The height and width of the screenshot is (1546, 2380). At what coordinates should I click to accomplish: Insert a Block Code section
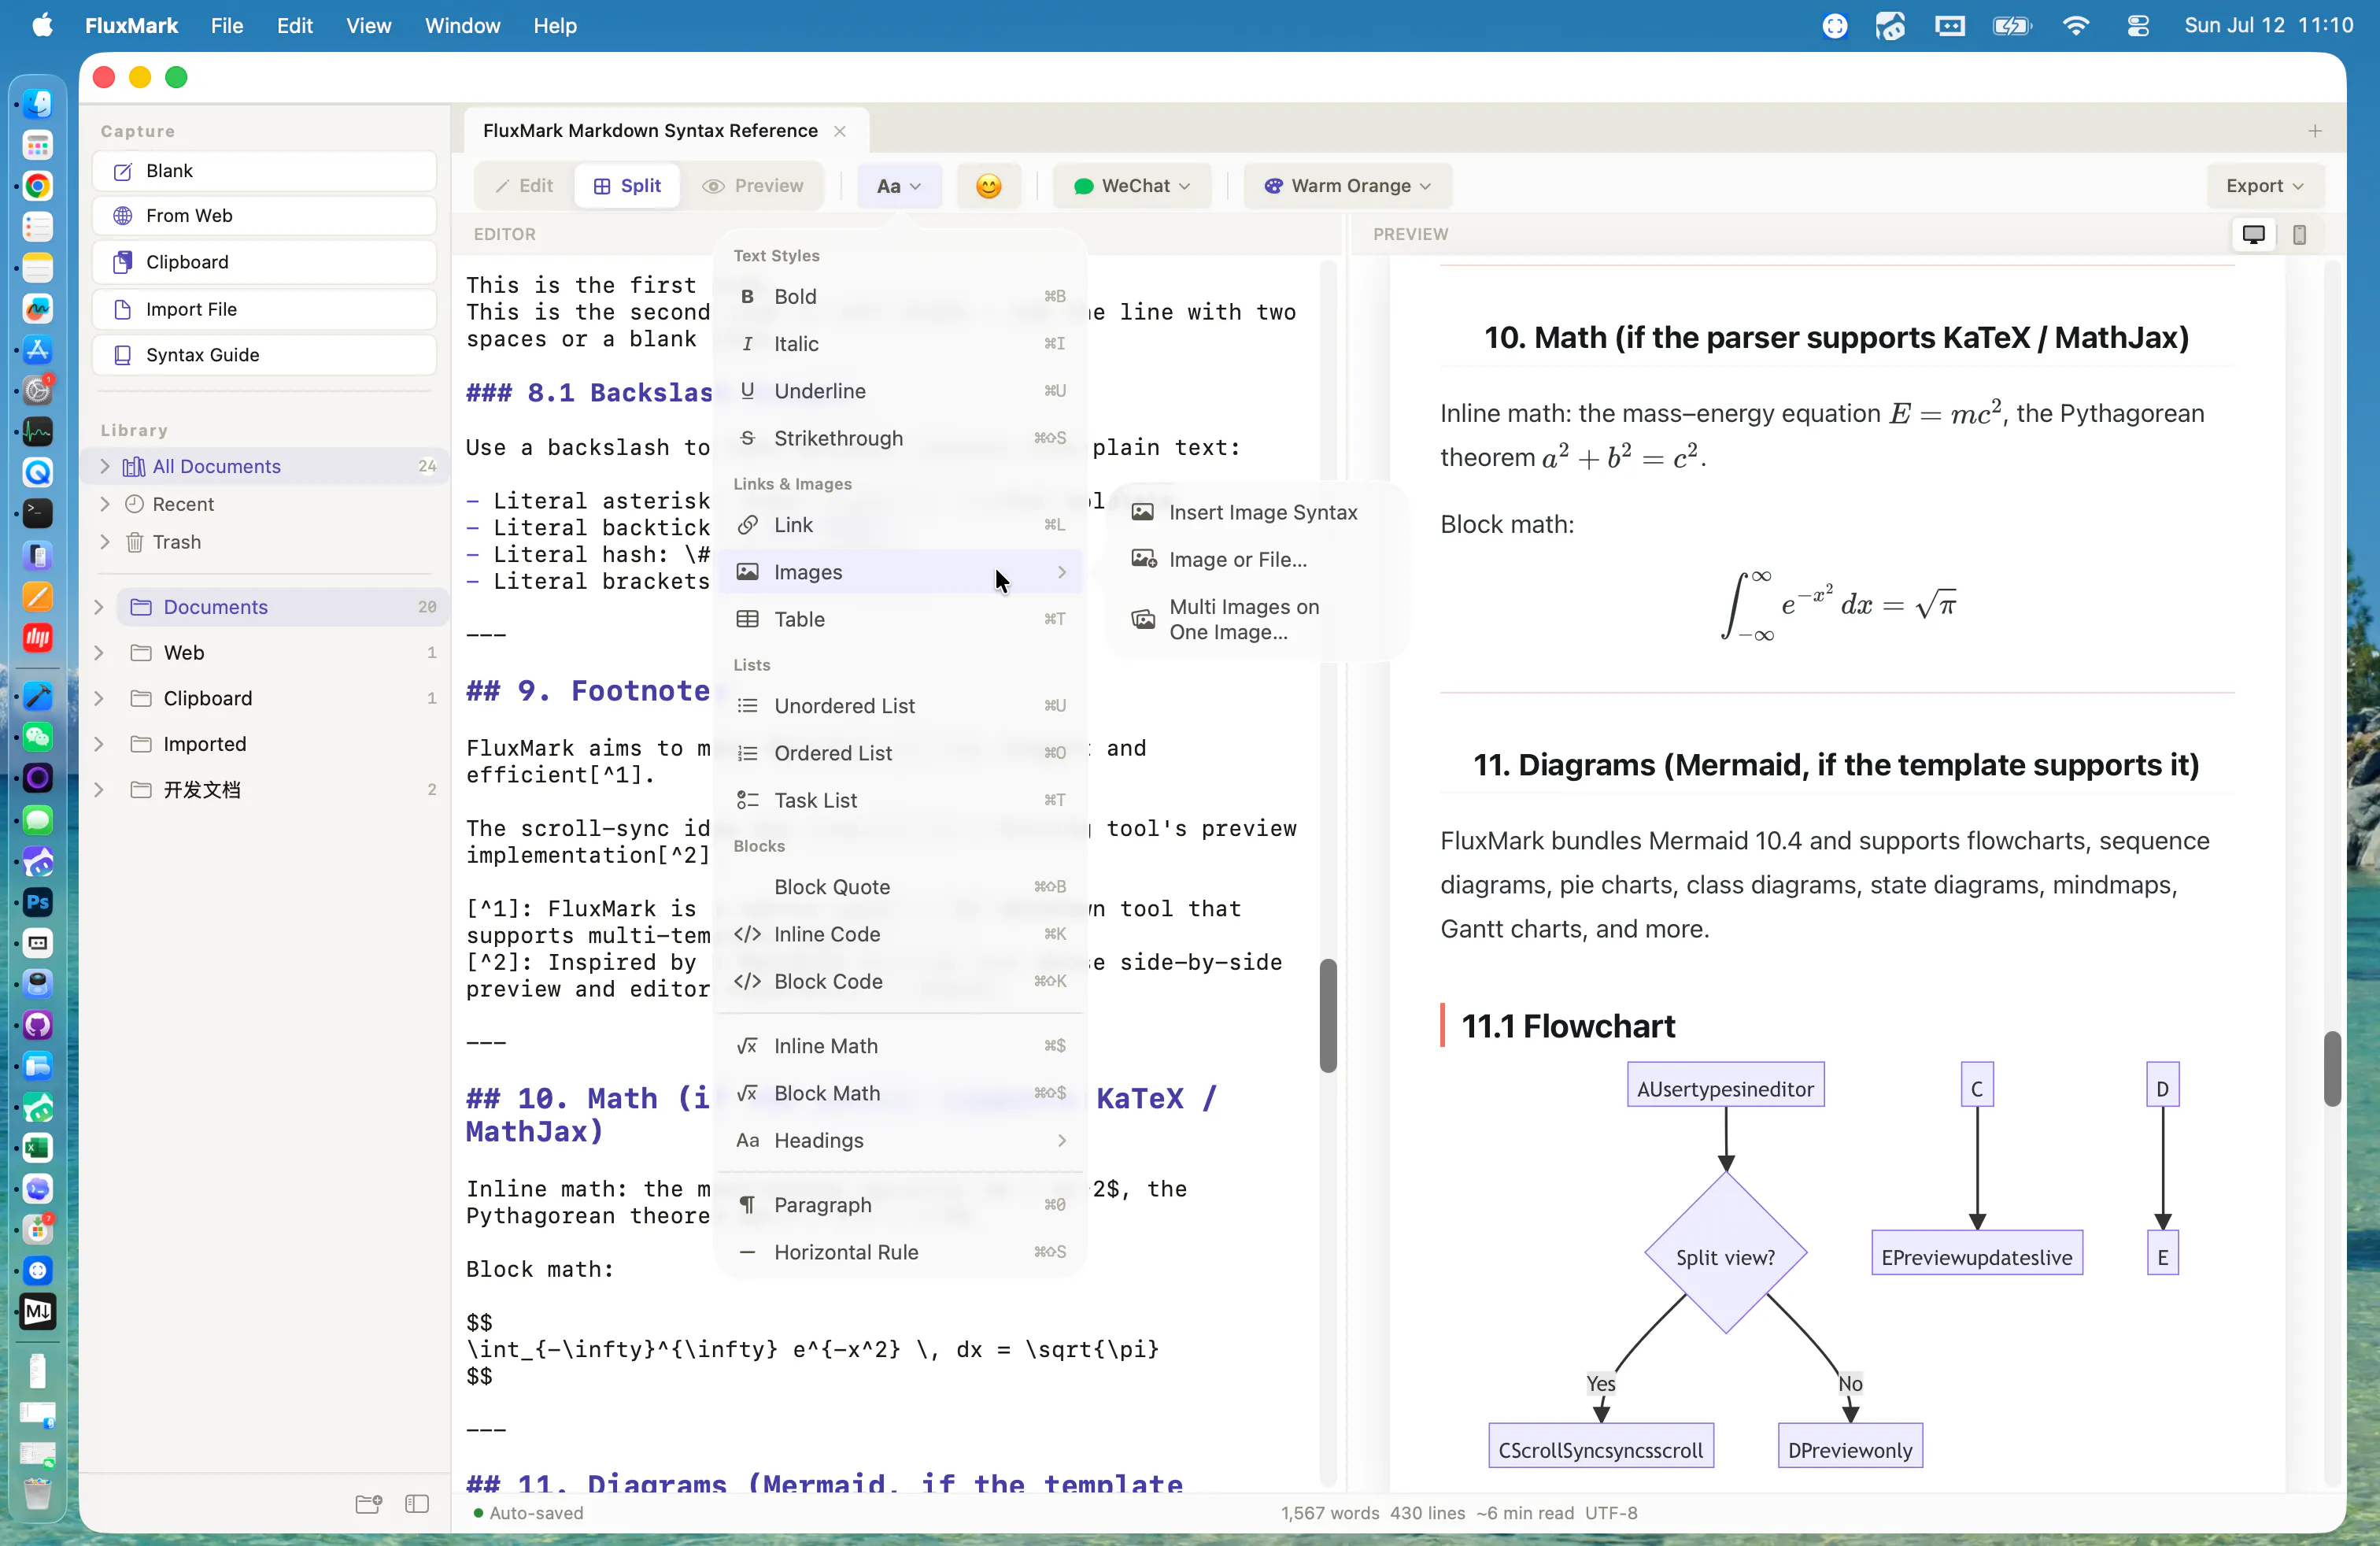(x=900, y=981)
